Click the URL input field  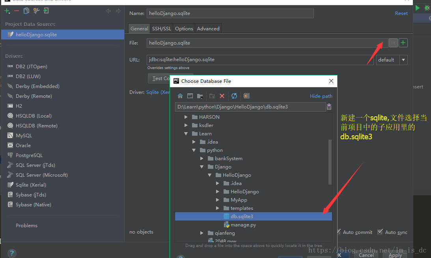coord(260,60)
